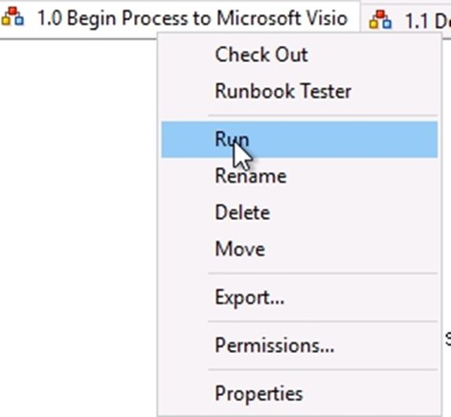The height and width of the screenshot is (417, 451).
Task: Click the empty margin left of Export...
Action: (185, 297)
